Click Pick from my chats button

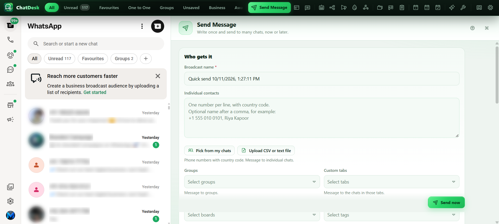(x=209, y=151)
